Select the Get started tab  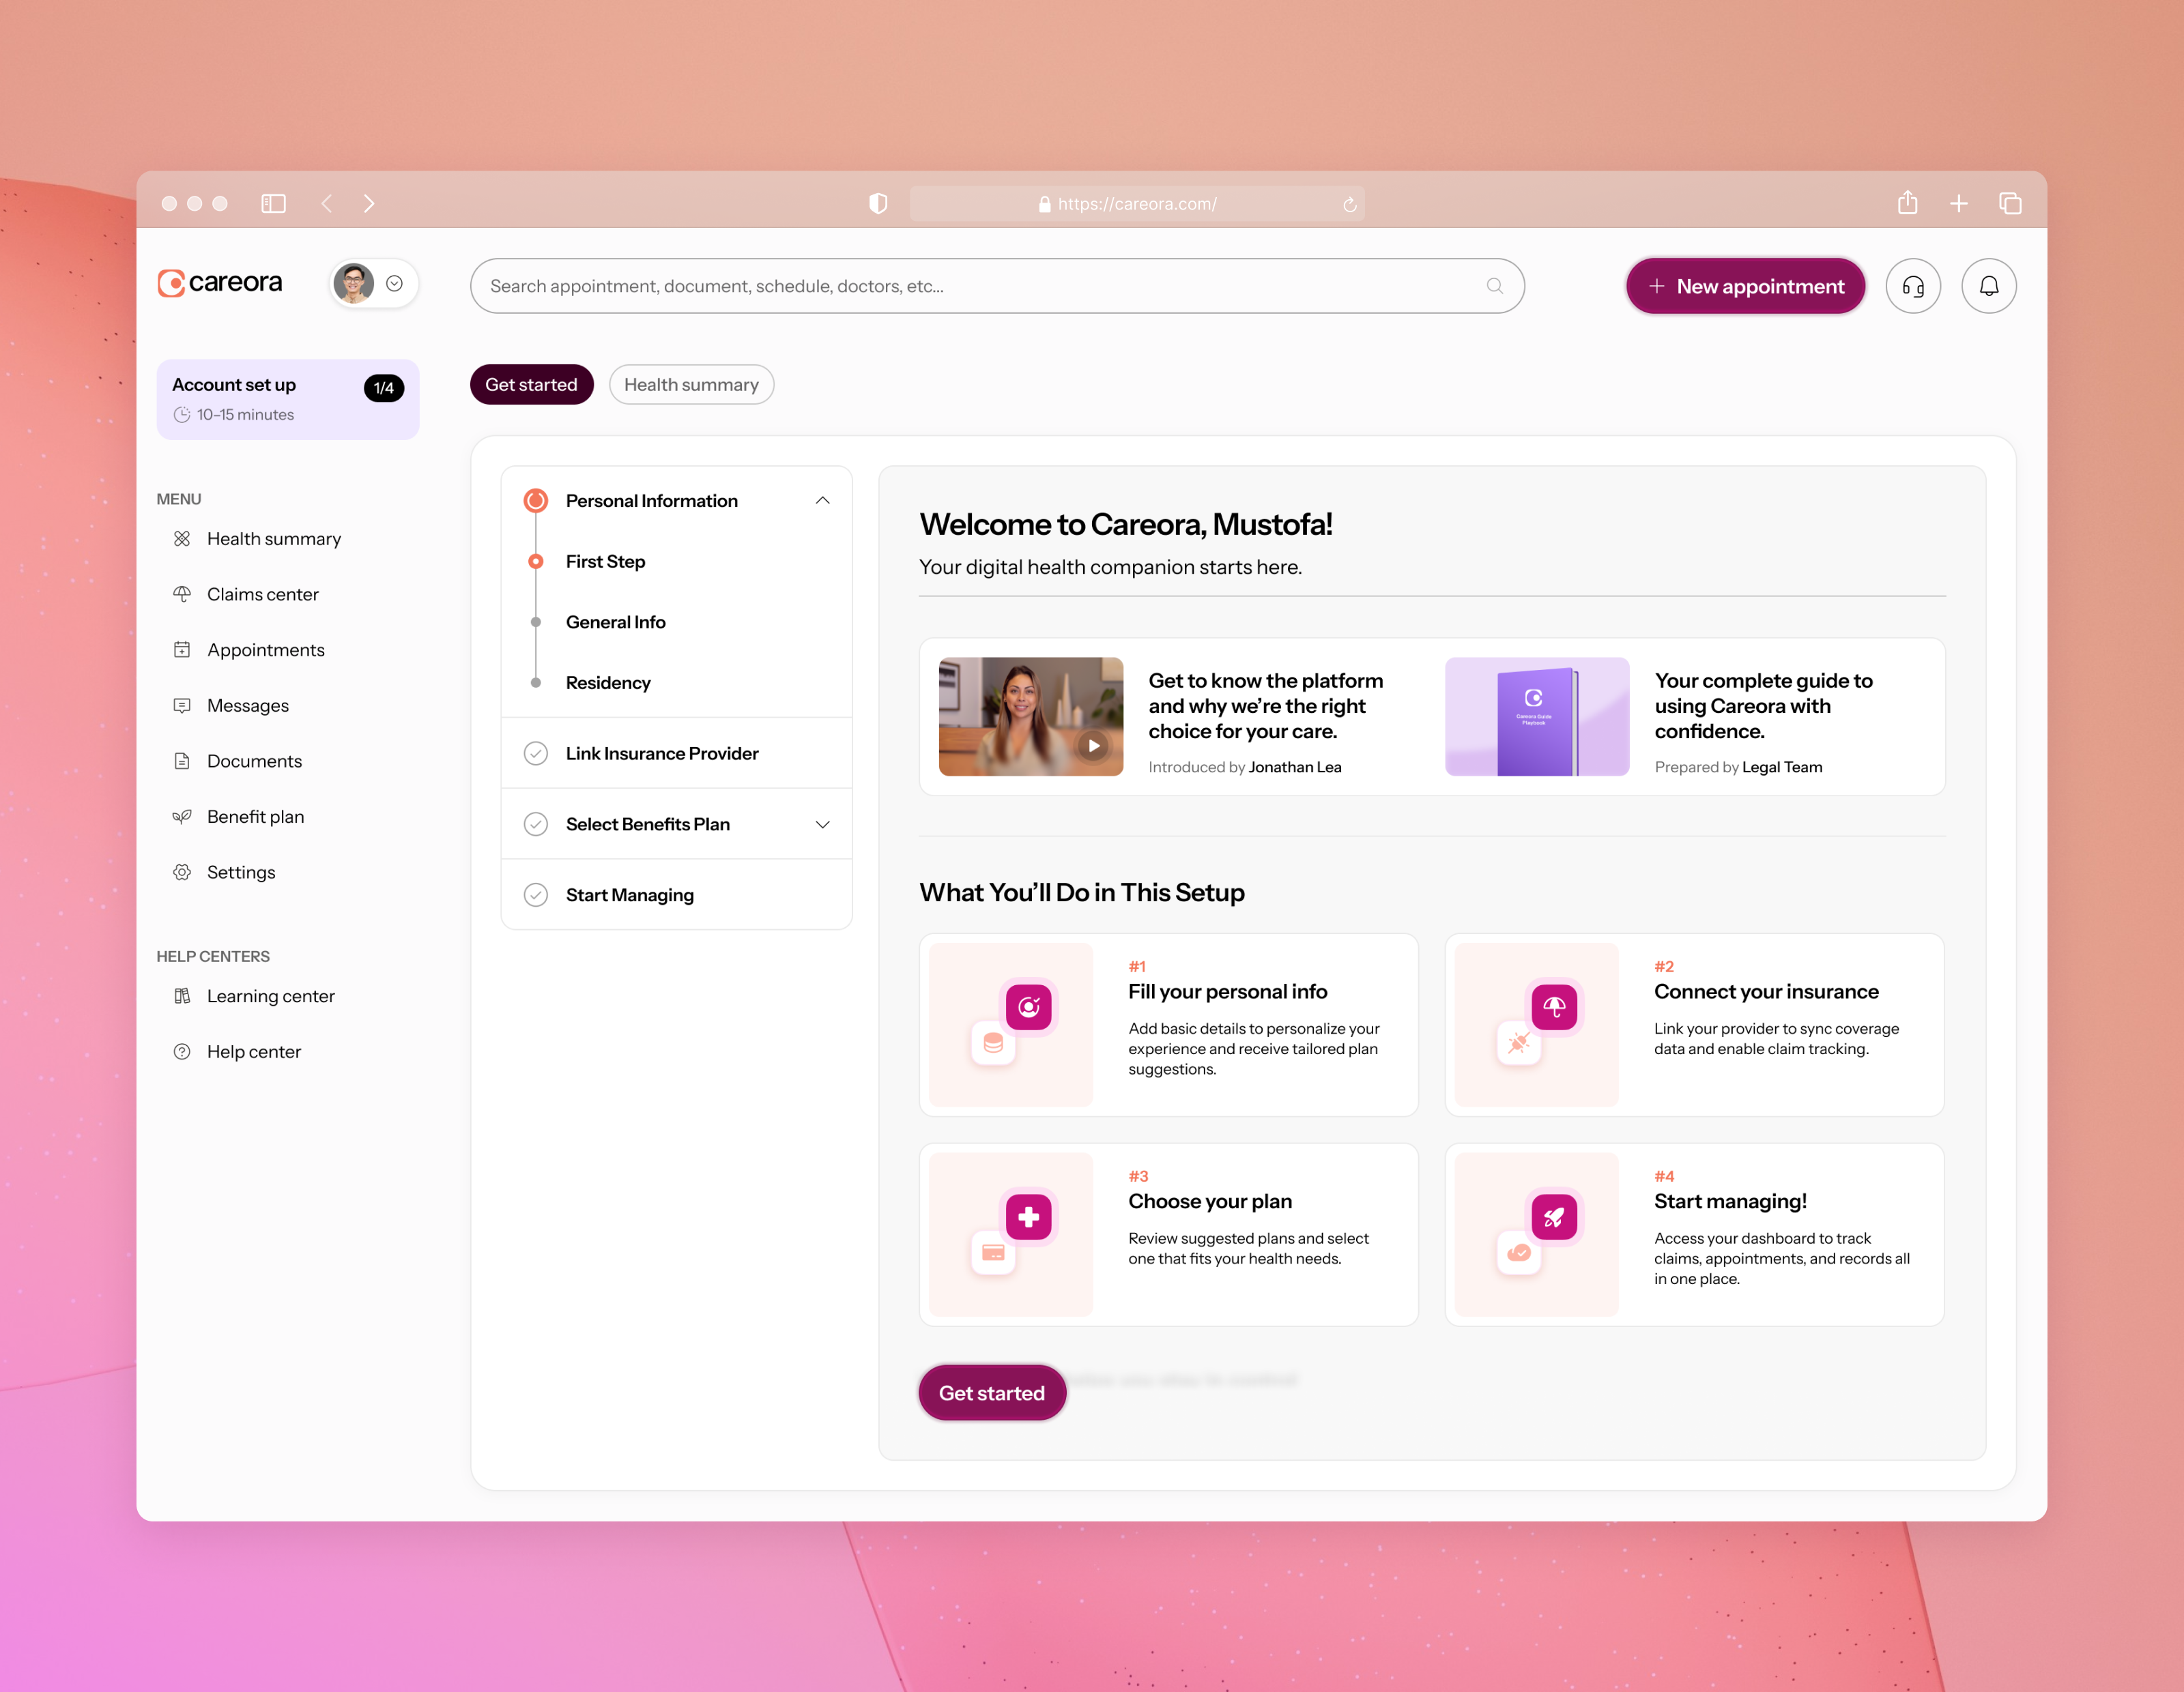531,384
